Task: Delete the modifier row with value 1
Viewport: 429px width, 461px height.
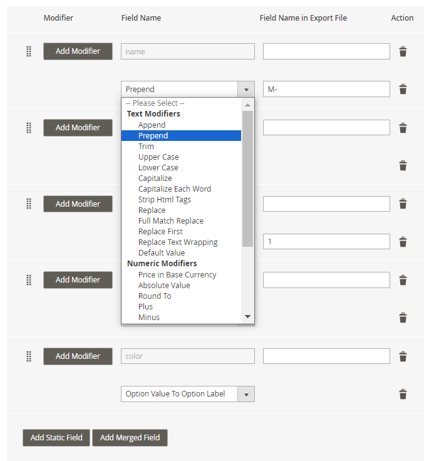Action: (x=403, y=242)
